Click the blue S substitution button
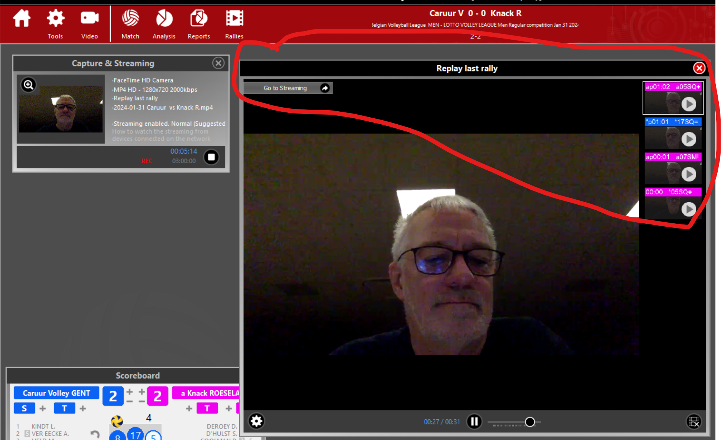The image size is (721, 440). pos(25,408)
